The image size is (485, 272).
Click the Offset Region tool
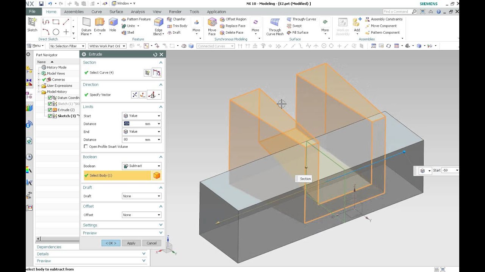[233, 19]
